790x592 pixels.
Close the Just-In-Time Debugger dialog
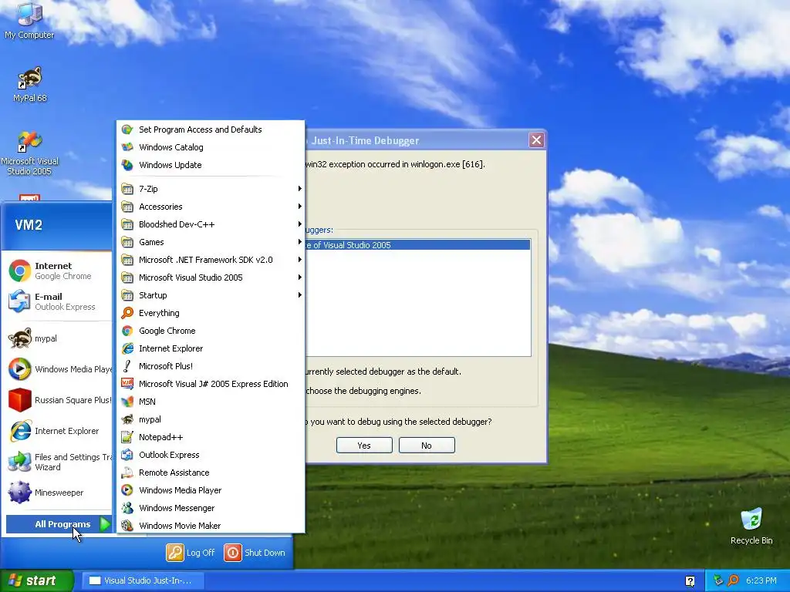[x=536, y=140]
